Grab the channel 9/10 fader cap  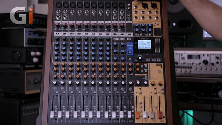tap(114, 115)
